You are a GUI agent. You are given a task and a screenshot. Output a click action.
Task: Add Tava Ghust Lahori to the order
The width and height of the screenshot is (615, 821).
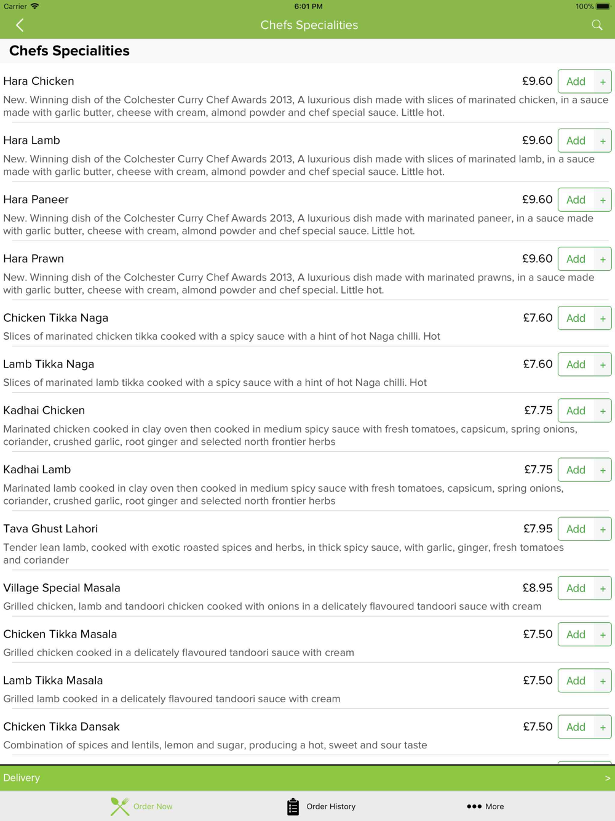(x=576, y=529)
